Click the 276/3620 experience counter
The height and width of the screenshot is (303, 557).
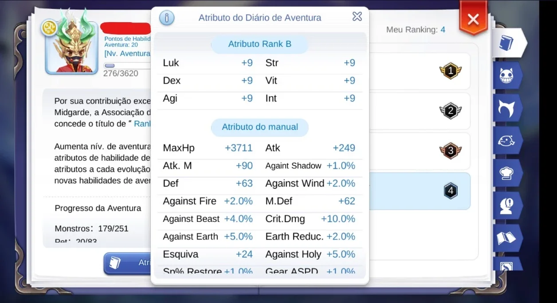pyautogui.click(x=121, y=74)
